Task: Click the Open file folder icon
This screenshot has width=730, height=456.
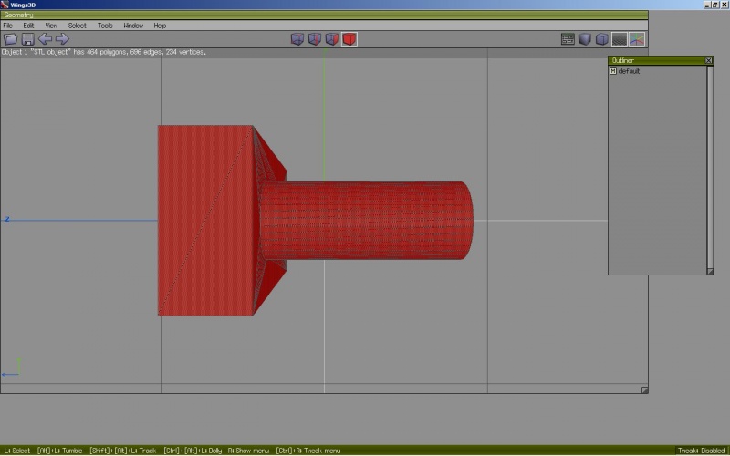Action: click(11, 39)
